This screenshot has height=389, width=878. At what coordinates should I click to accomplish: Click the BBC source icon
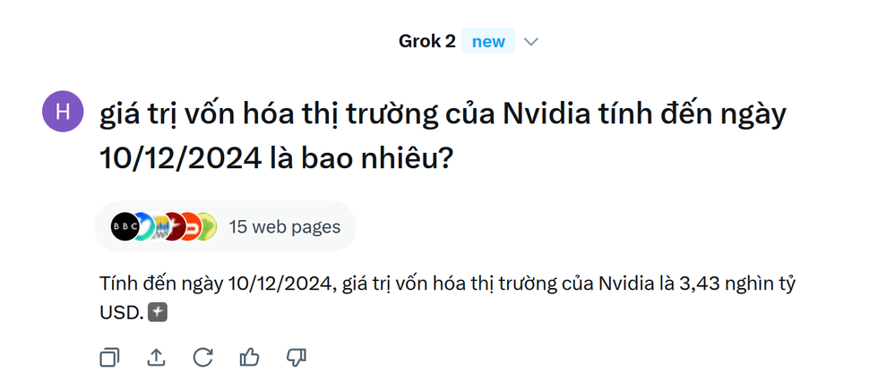124,226
